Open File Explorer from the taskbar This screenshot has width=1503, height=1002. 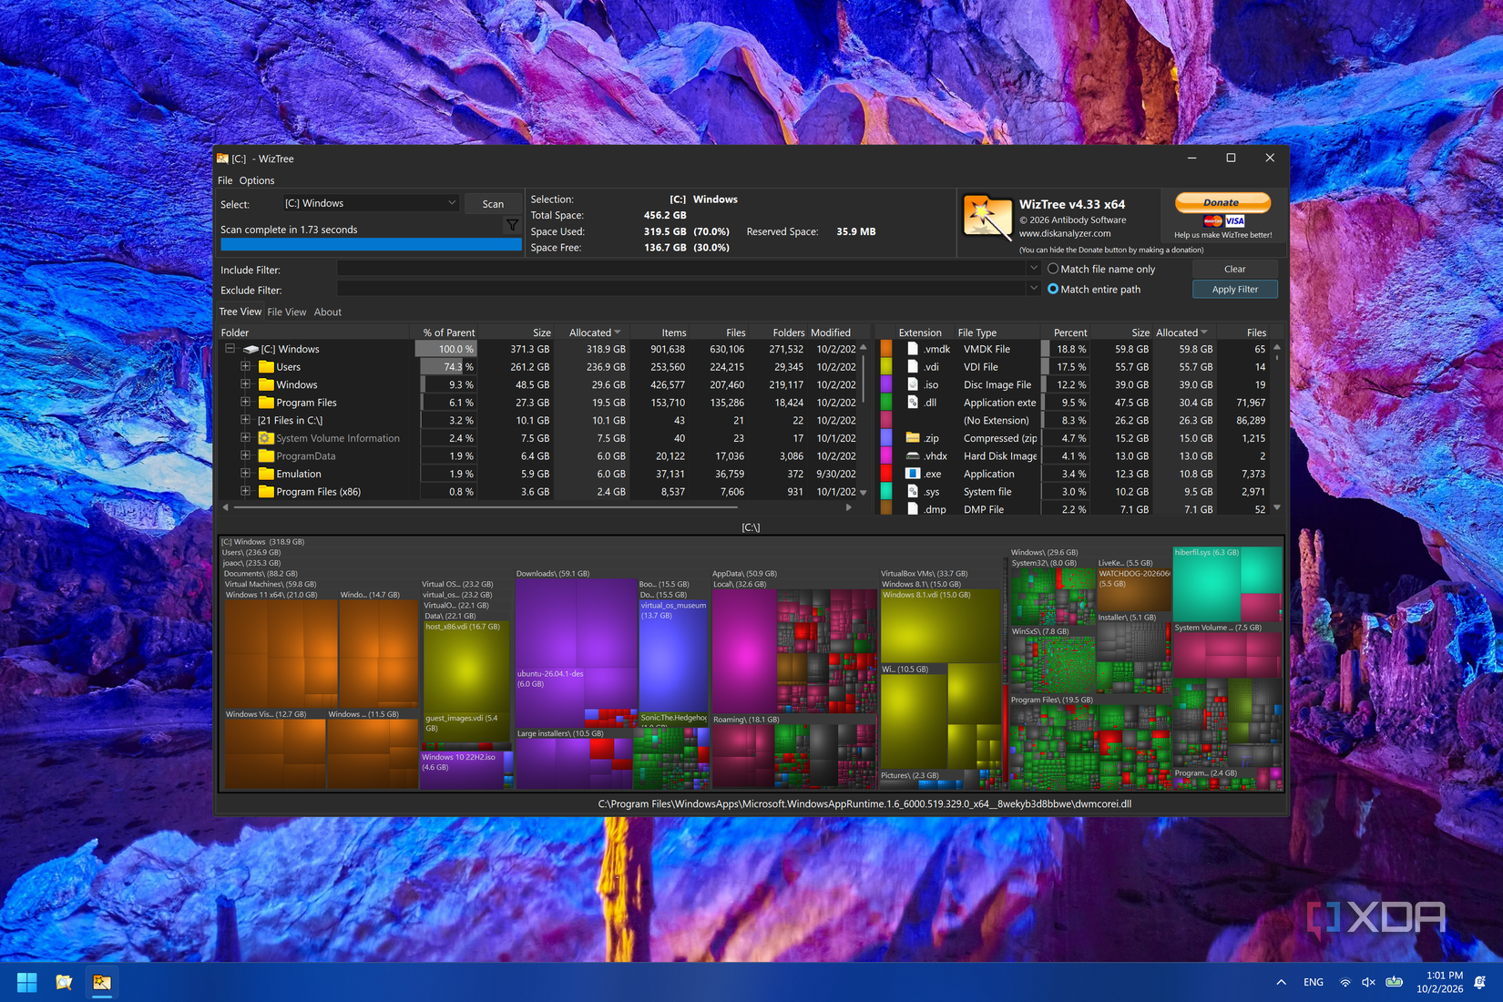click(x=64, y=982)
